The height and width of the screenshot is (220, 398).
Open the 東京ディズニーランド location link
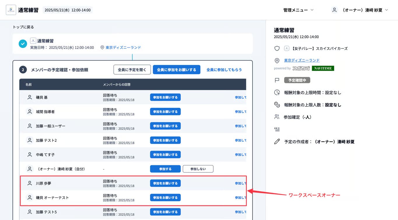coord(302,60)
